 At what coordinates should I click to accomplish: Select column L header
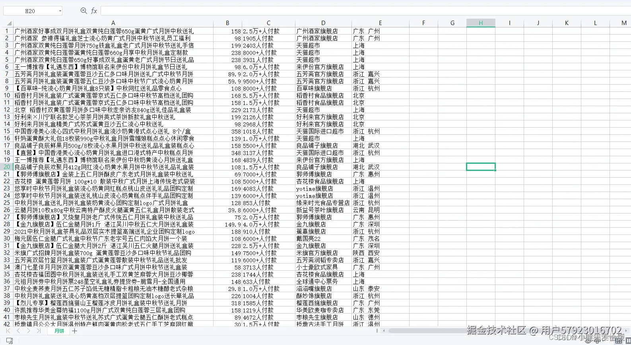(x=595, y=23)
